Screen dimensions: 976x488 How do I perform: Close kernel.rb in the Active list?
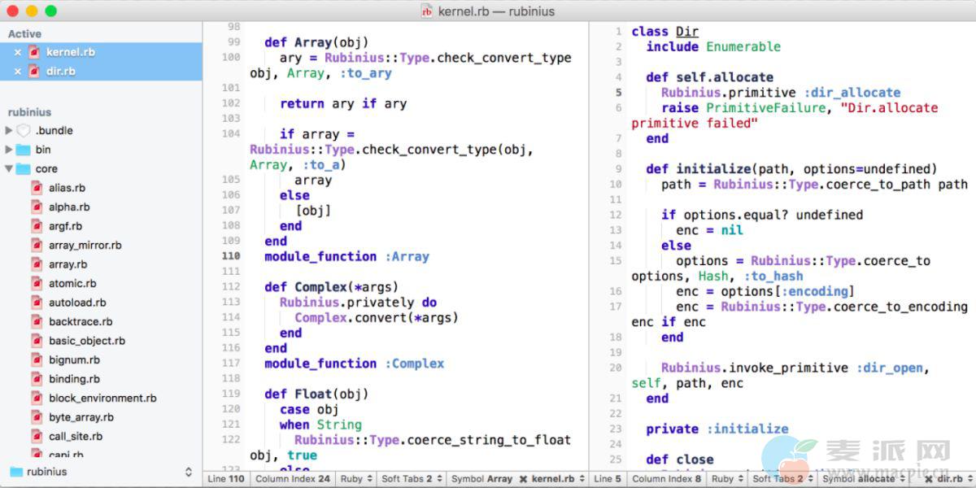click(18, 52)
